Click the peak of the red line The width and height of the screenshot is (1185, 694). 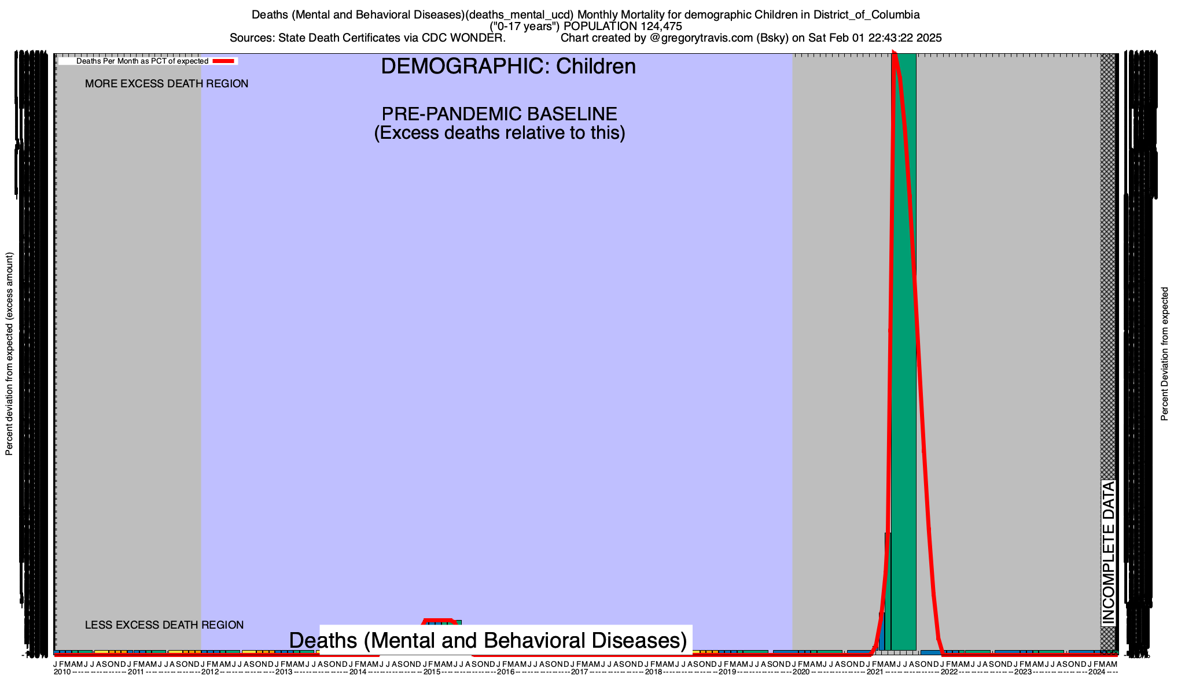point(895,55)
